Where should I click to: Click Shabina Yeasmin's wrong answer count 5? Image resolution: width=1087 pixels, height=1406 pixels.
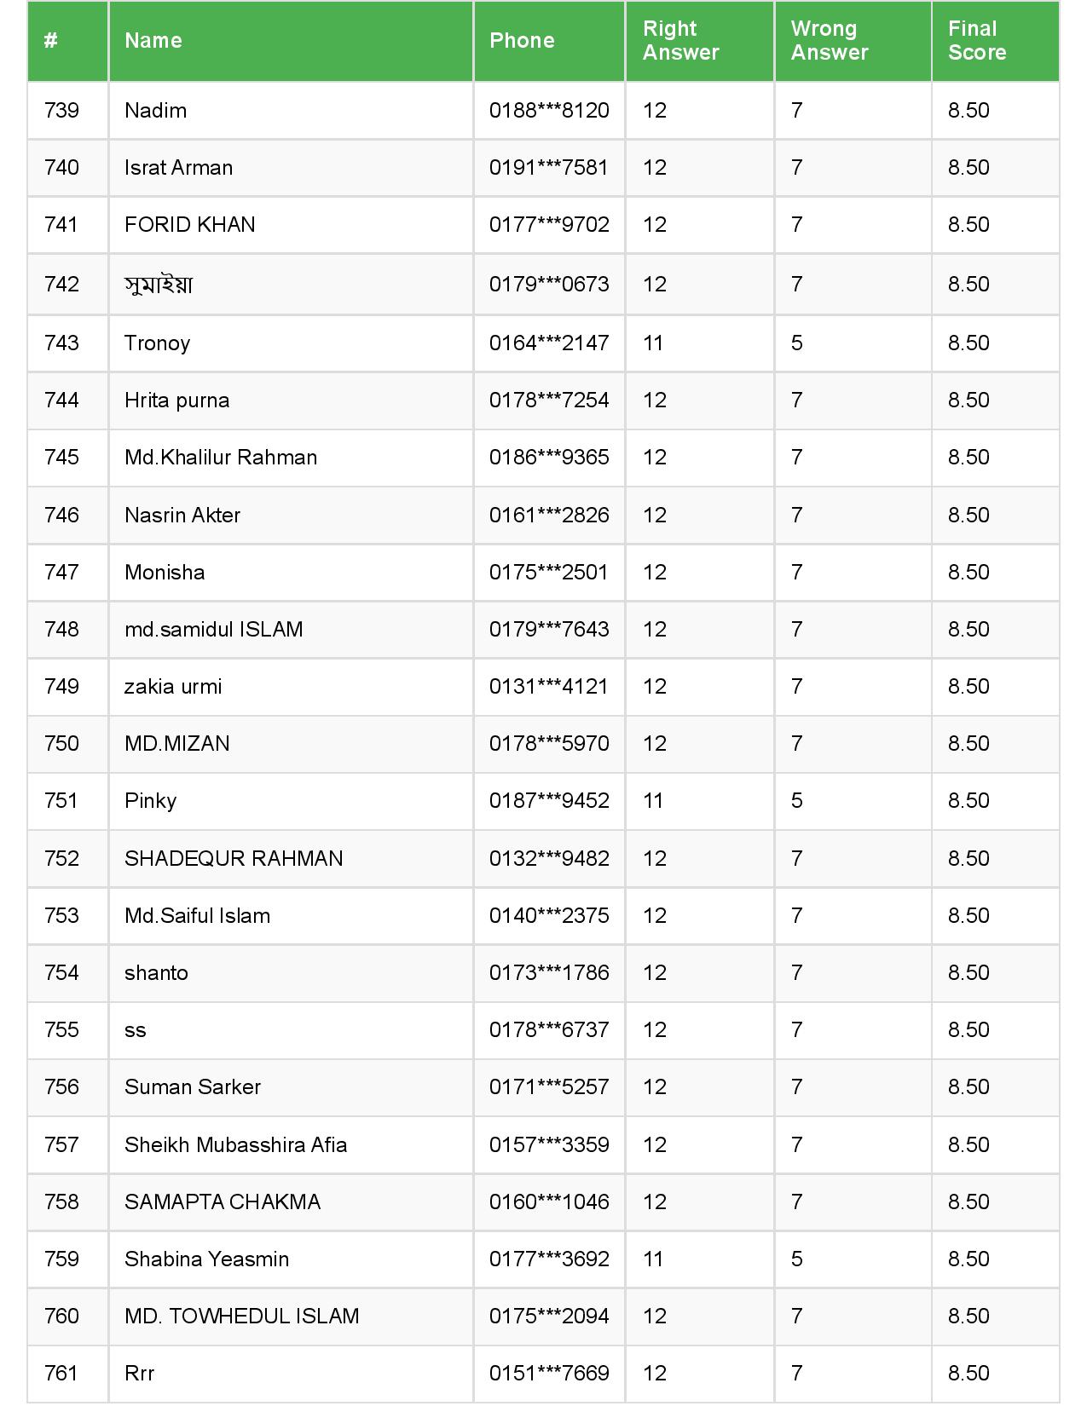(x=797, y=1259)
